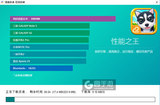Image resolution: width=160 pixels, height=105 pixels.
Task: Click the 正在下载资源 status text
Action: 17,92
